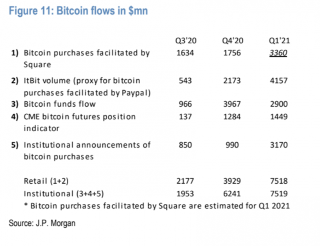Click the footnote about Square estimates

(157, 206)
